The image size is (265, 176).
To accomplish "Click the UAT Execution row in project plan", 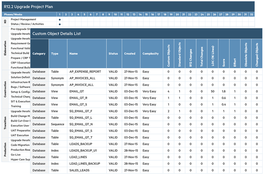I will 20,135.
